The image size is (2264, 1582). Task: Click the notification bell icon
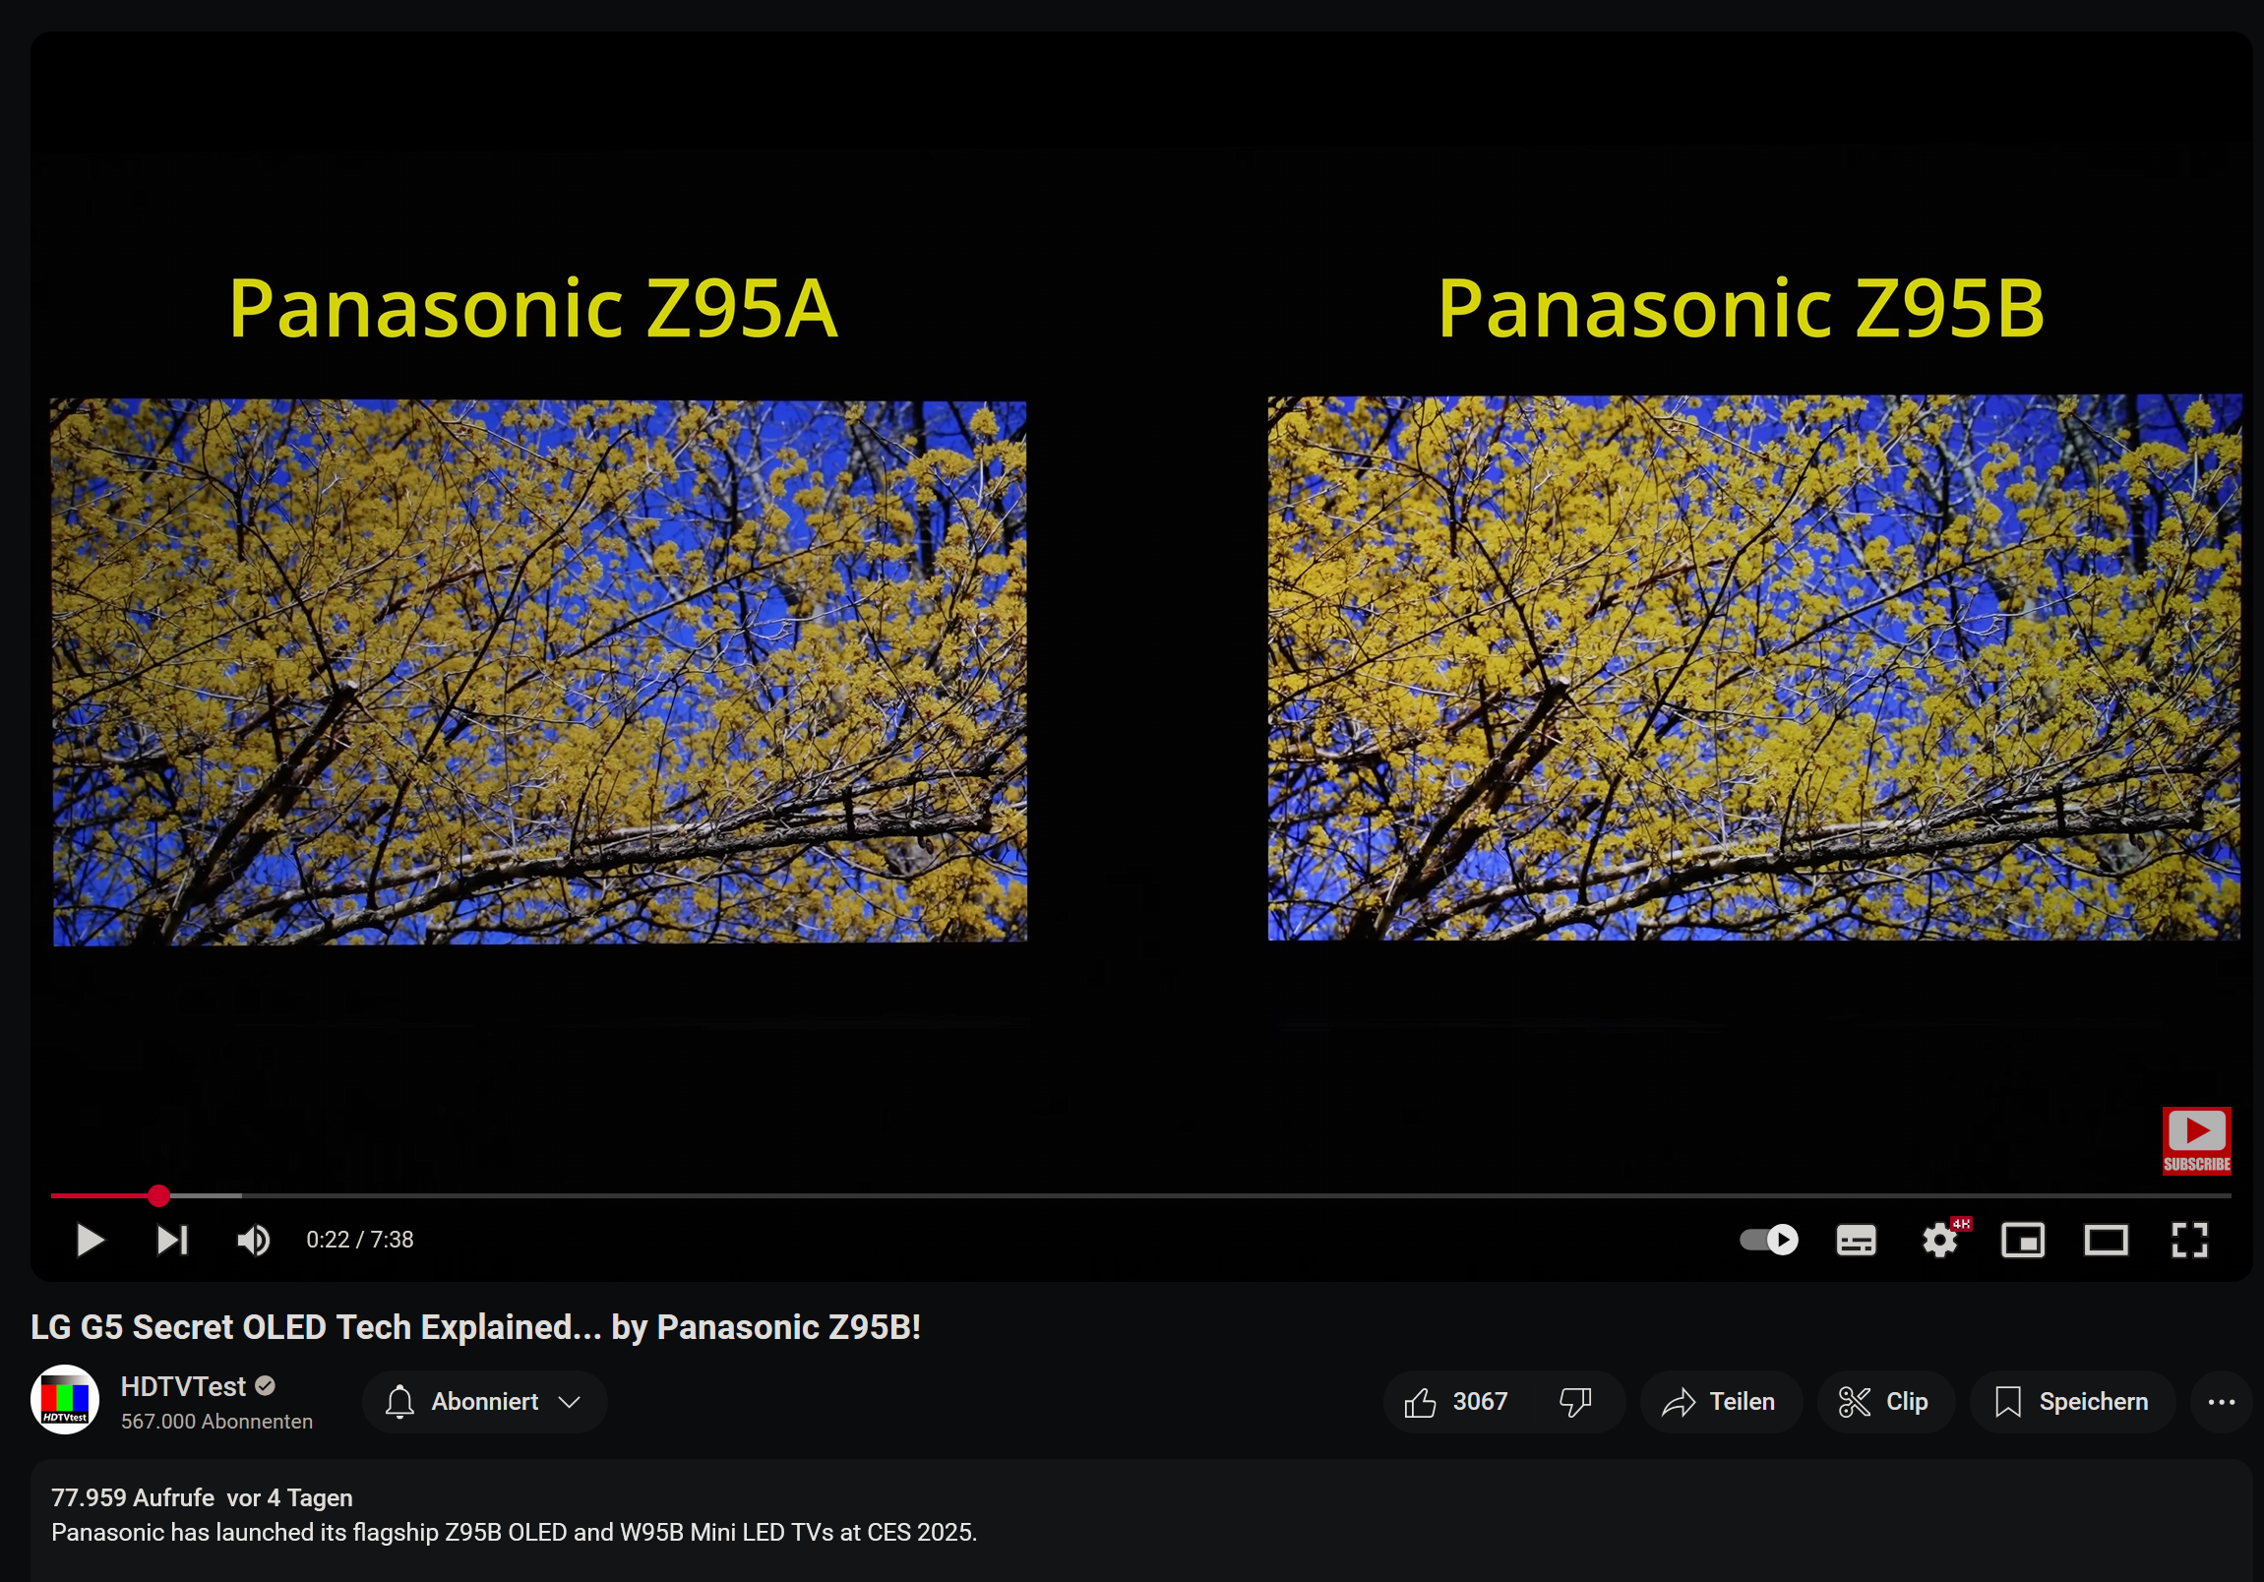[x=399, y=1402]
